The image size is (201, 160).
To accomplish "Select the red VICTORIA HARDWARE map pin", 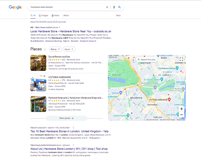I will [169, 99].
